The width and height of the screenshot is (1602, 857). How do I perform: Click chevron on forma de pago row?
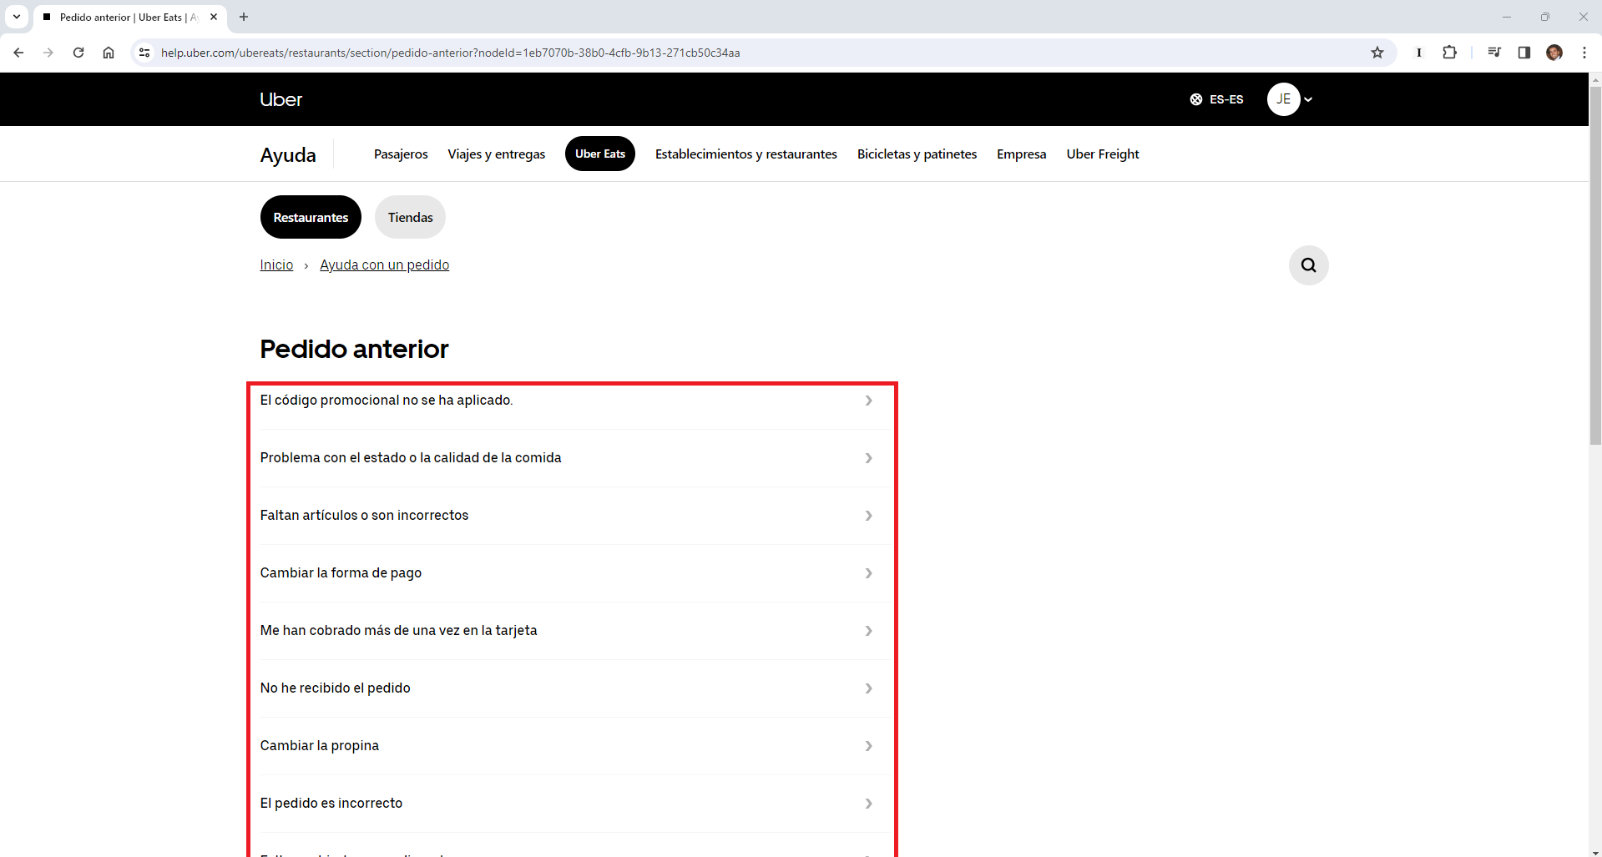(869, 573)
